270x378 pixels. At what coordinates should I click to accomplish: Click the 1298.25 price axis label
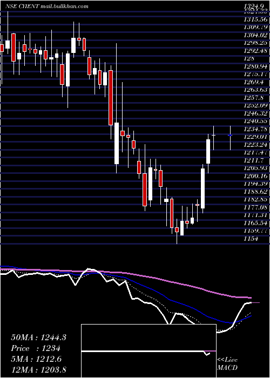click(255, 43)
